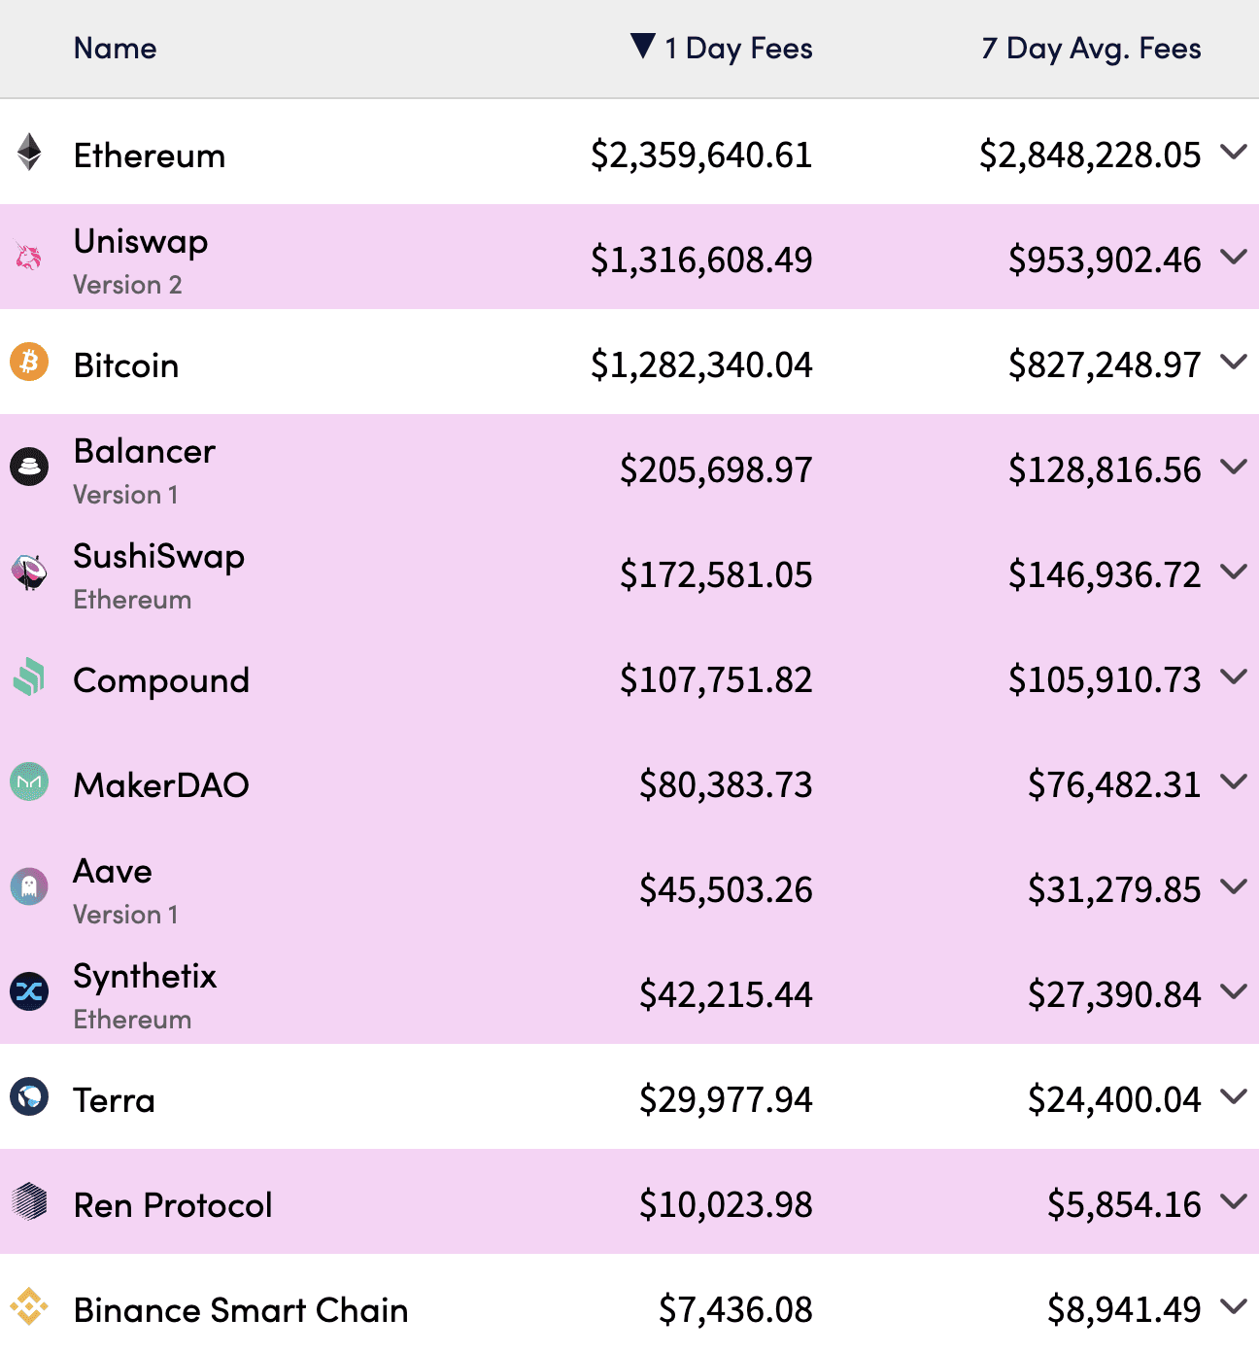Click the teal MakerDAO logo icon
The height and width of the screenshot is (1353, 1259).
(29, 781)
